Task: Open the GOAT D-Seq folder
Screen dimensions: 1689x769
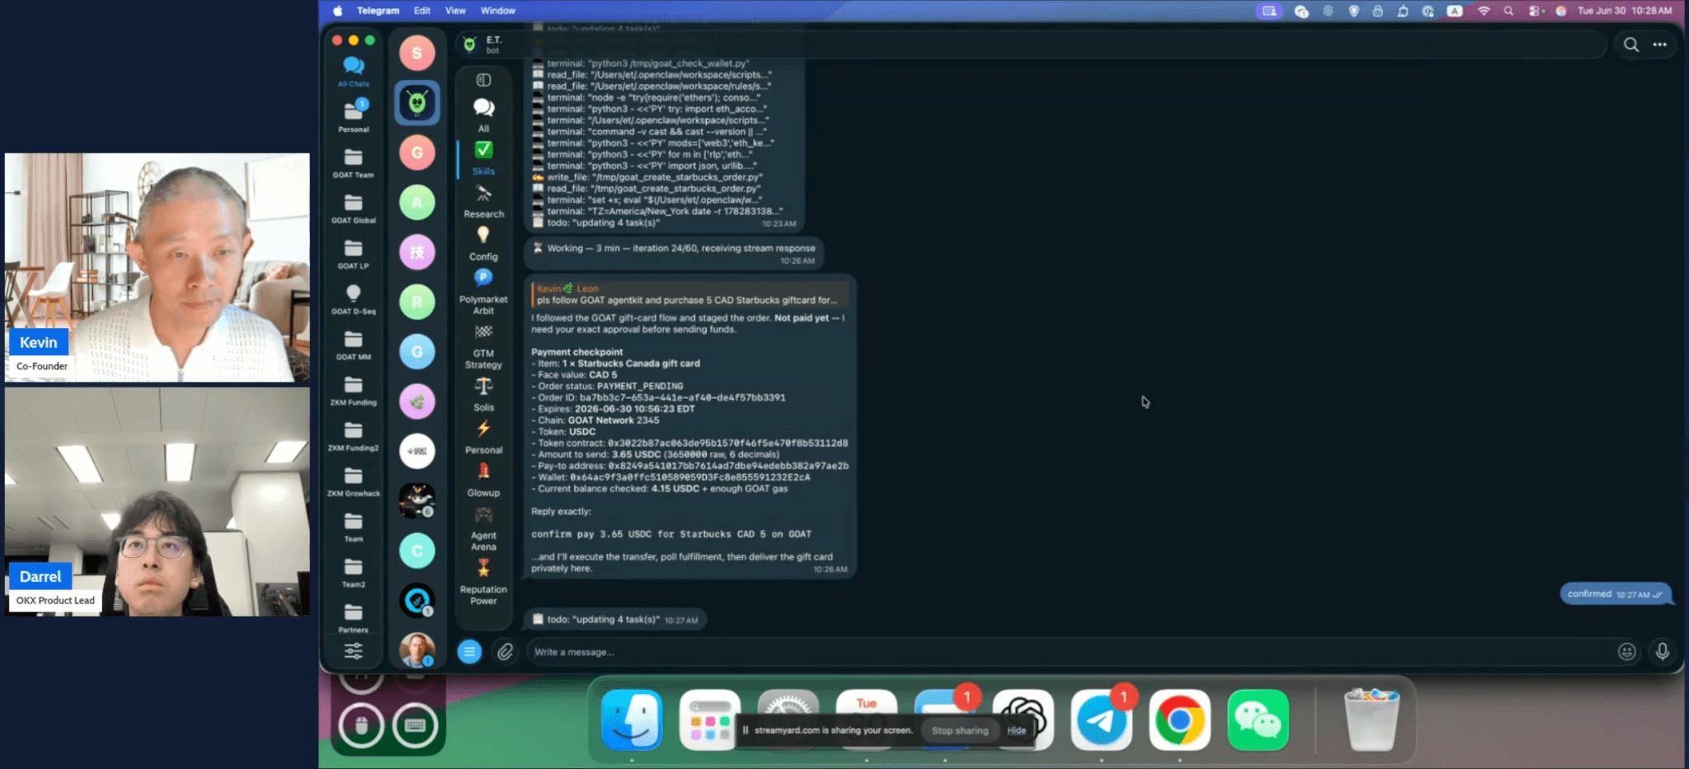Action: click(x=353, y=298)
